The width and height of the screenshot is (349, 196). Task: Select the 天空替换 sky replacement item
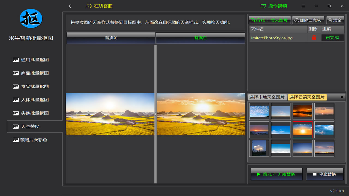[35, 127]
